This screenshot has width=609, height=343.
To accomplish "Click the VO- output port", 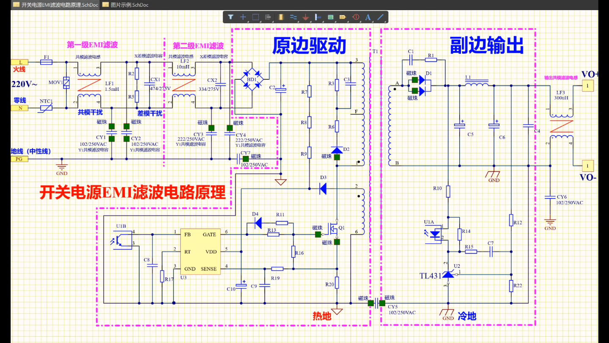I will tap(587, 165).
